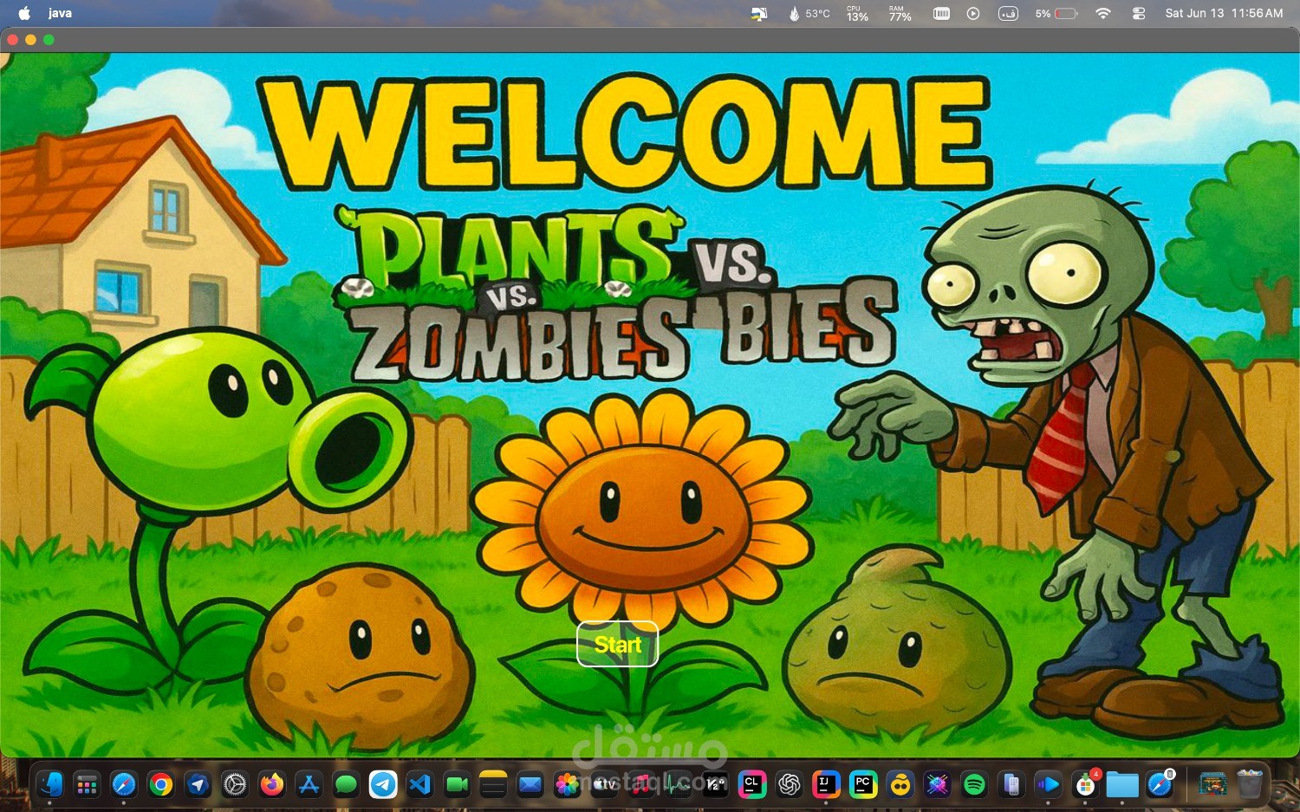Screen dimensions: 1300x812
Task: Open the Wi-Fi status menu
Action: (1103, 13)
